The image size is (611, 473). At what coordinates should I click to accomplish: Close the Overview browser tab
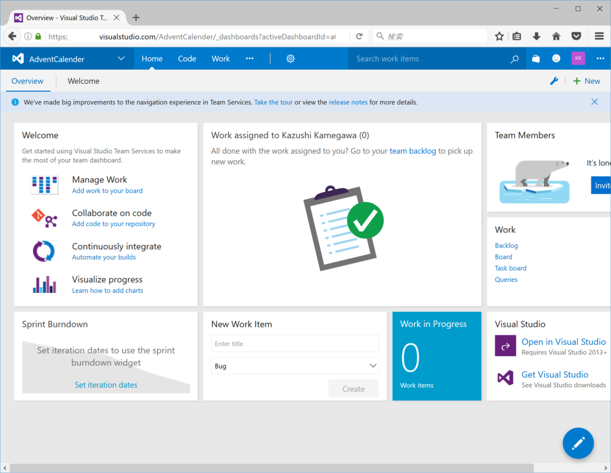coord(116,17)
